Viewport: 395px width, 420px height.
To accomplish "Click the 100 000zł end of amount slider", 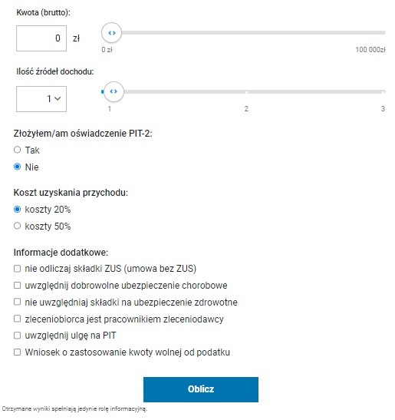I will 370,50.
